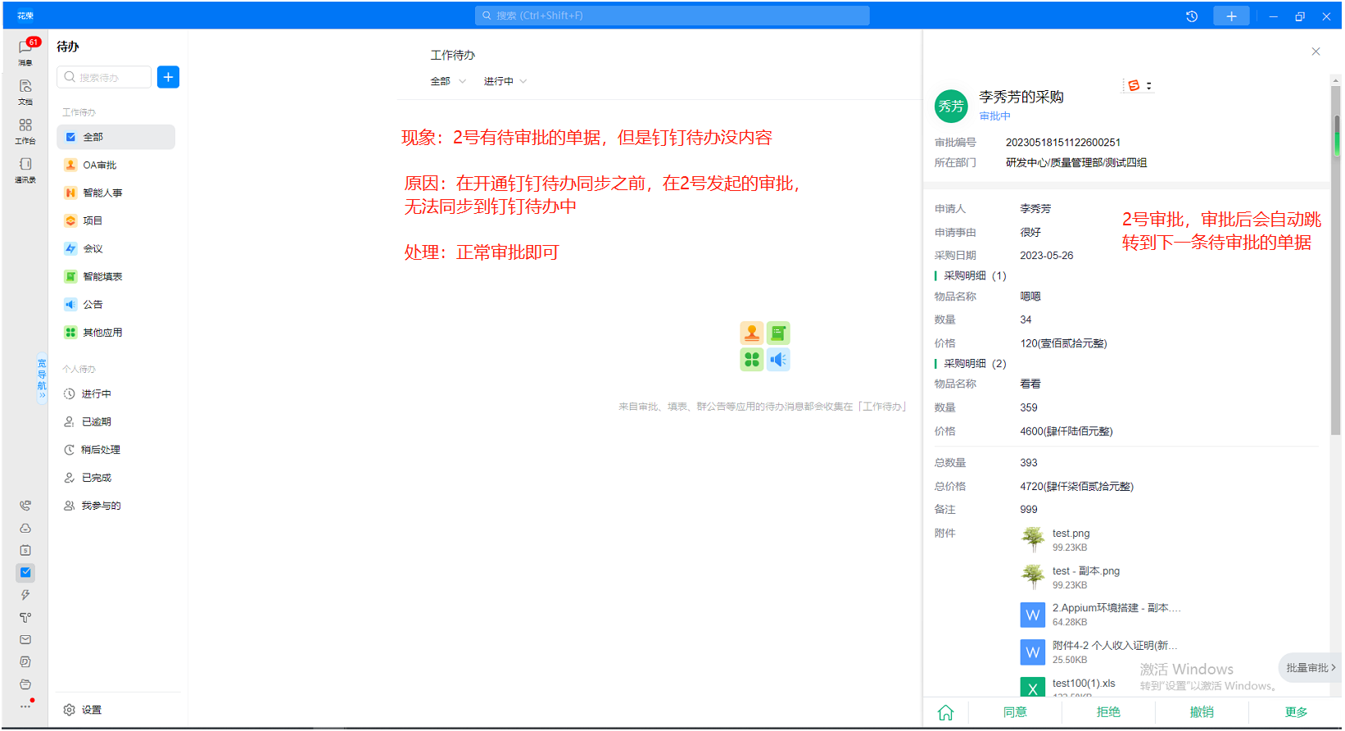This screenshot has height=731, width=1345.
Task: Select the 会议 category
Action: [116, 248]
